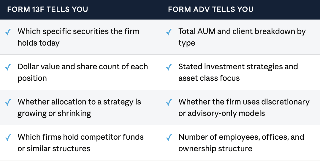The width and height of the screenshot is (320, 161).
Task: Click 'Whether allocation to a strategy is growing' text
Action: click(79, 107)
